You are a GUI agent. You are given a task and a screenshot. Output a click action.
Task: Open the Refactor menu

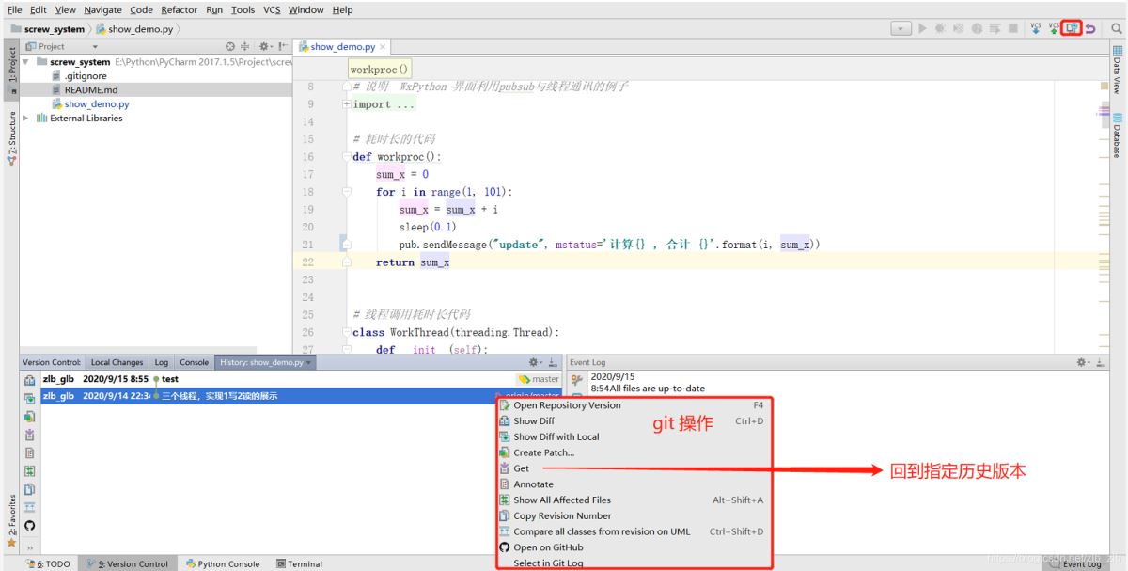[179, 9]
